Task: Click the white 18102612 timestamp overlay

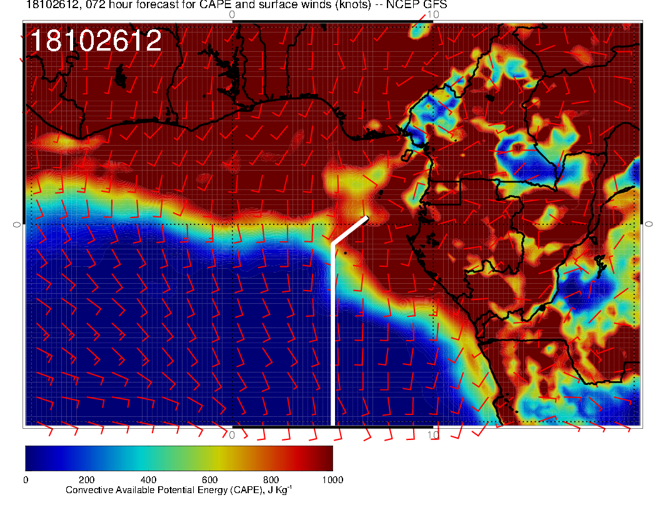Action: click(96, 42)
